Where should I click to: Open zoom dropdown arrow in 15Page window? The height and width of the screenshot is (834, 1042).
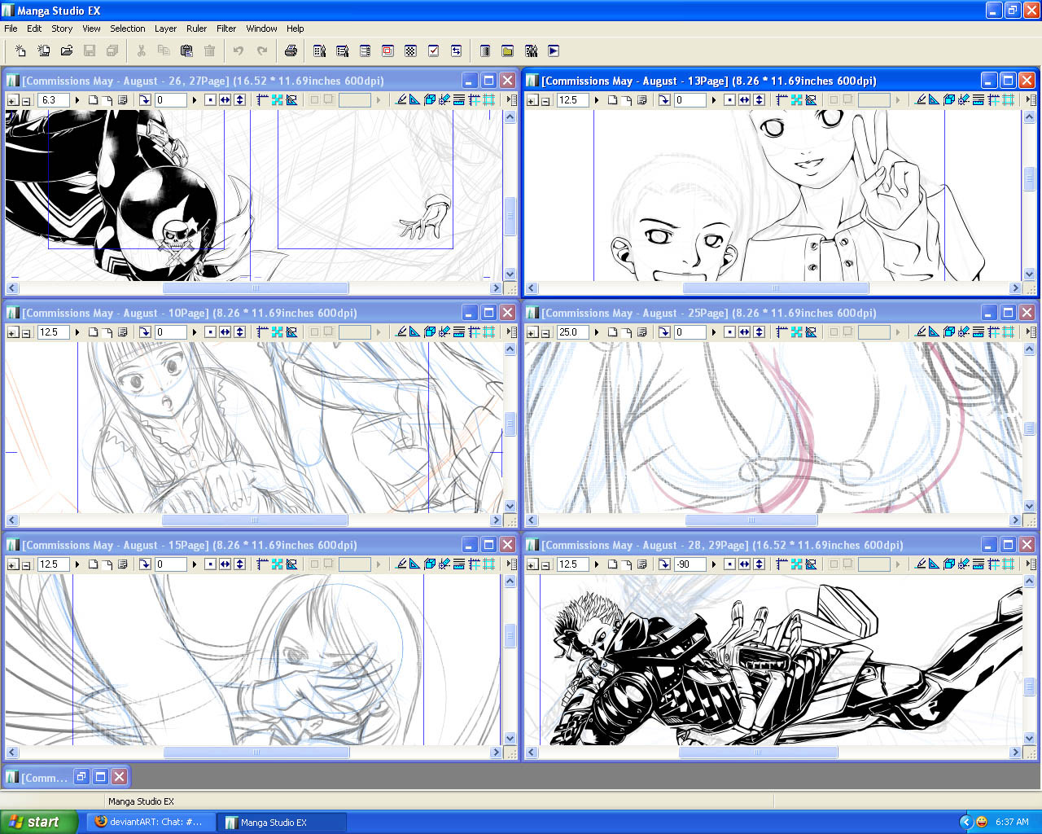[77, 564]
